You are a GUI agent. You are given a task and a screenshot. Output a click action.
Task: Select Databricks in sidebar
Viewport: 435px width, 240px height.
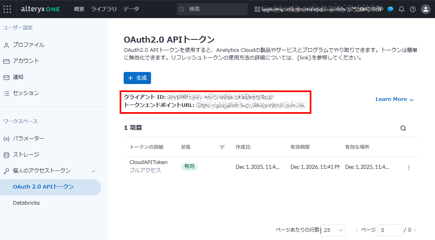point(27,203)
